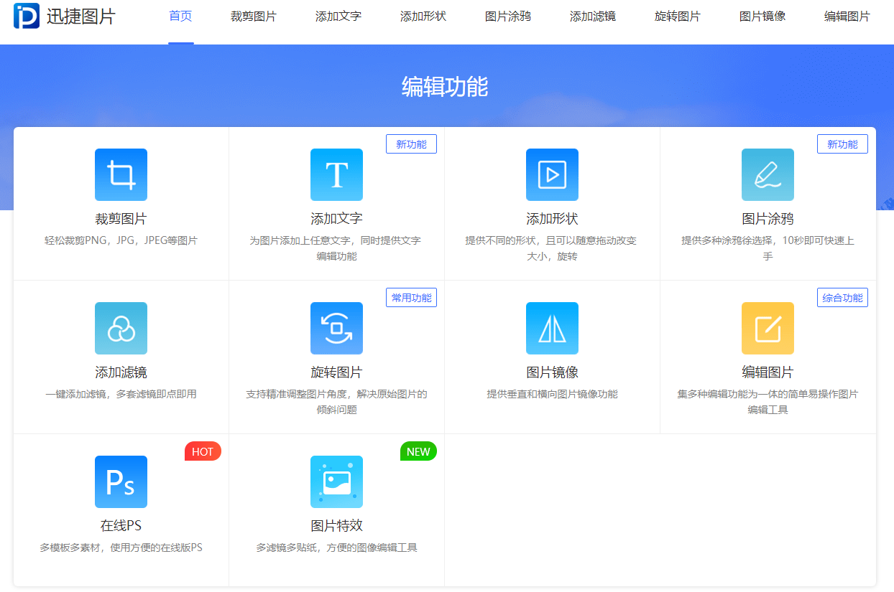894x592 pixels.
Task: Click description 一键添加滤镜，多套滤镜即点即用
Action: point(121,394)
